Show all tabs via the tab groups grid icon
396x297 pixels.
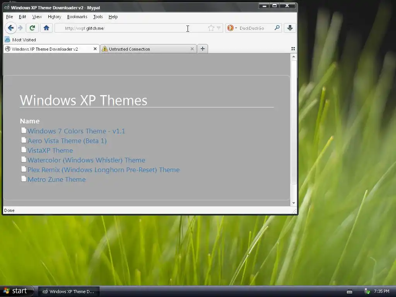293,49
